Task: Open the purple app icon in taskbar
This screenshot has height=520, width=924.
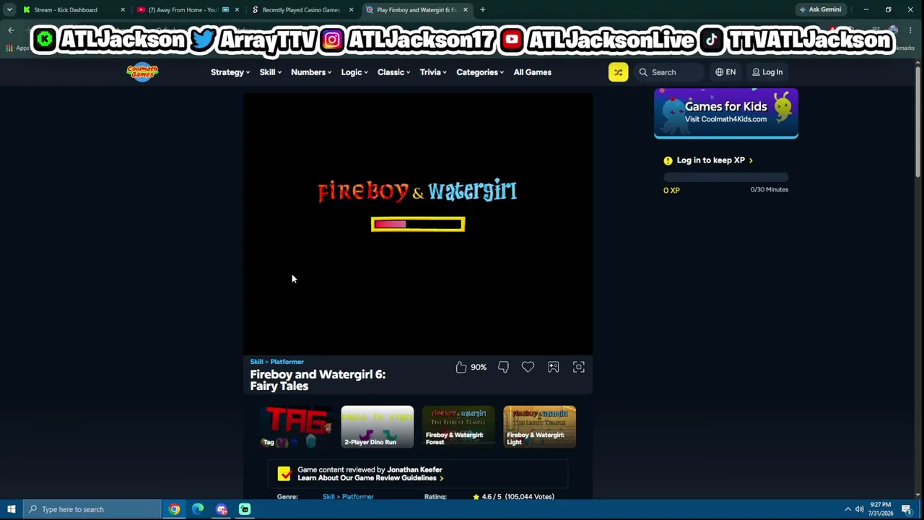Action: click(x=222, y=509)
